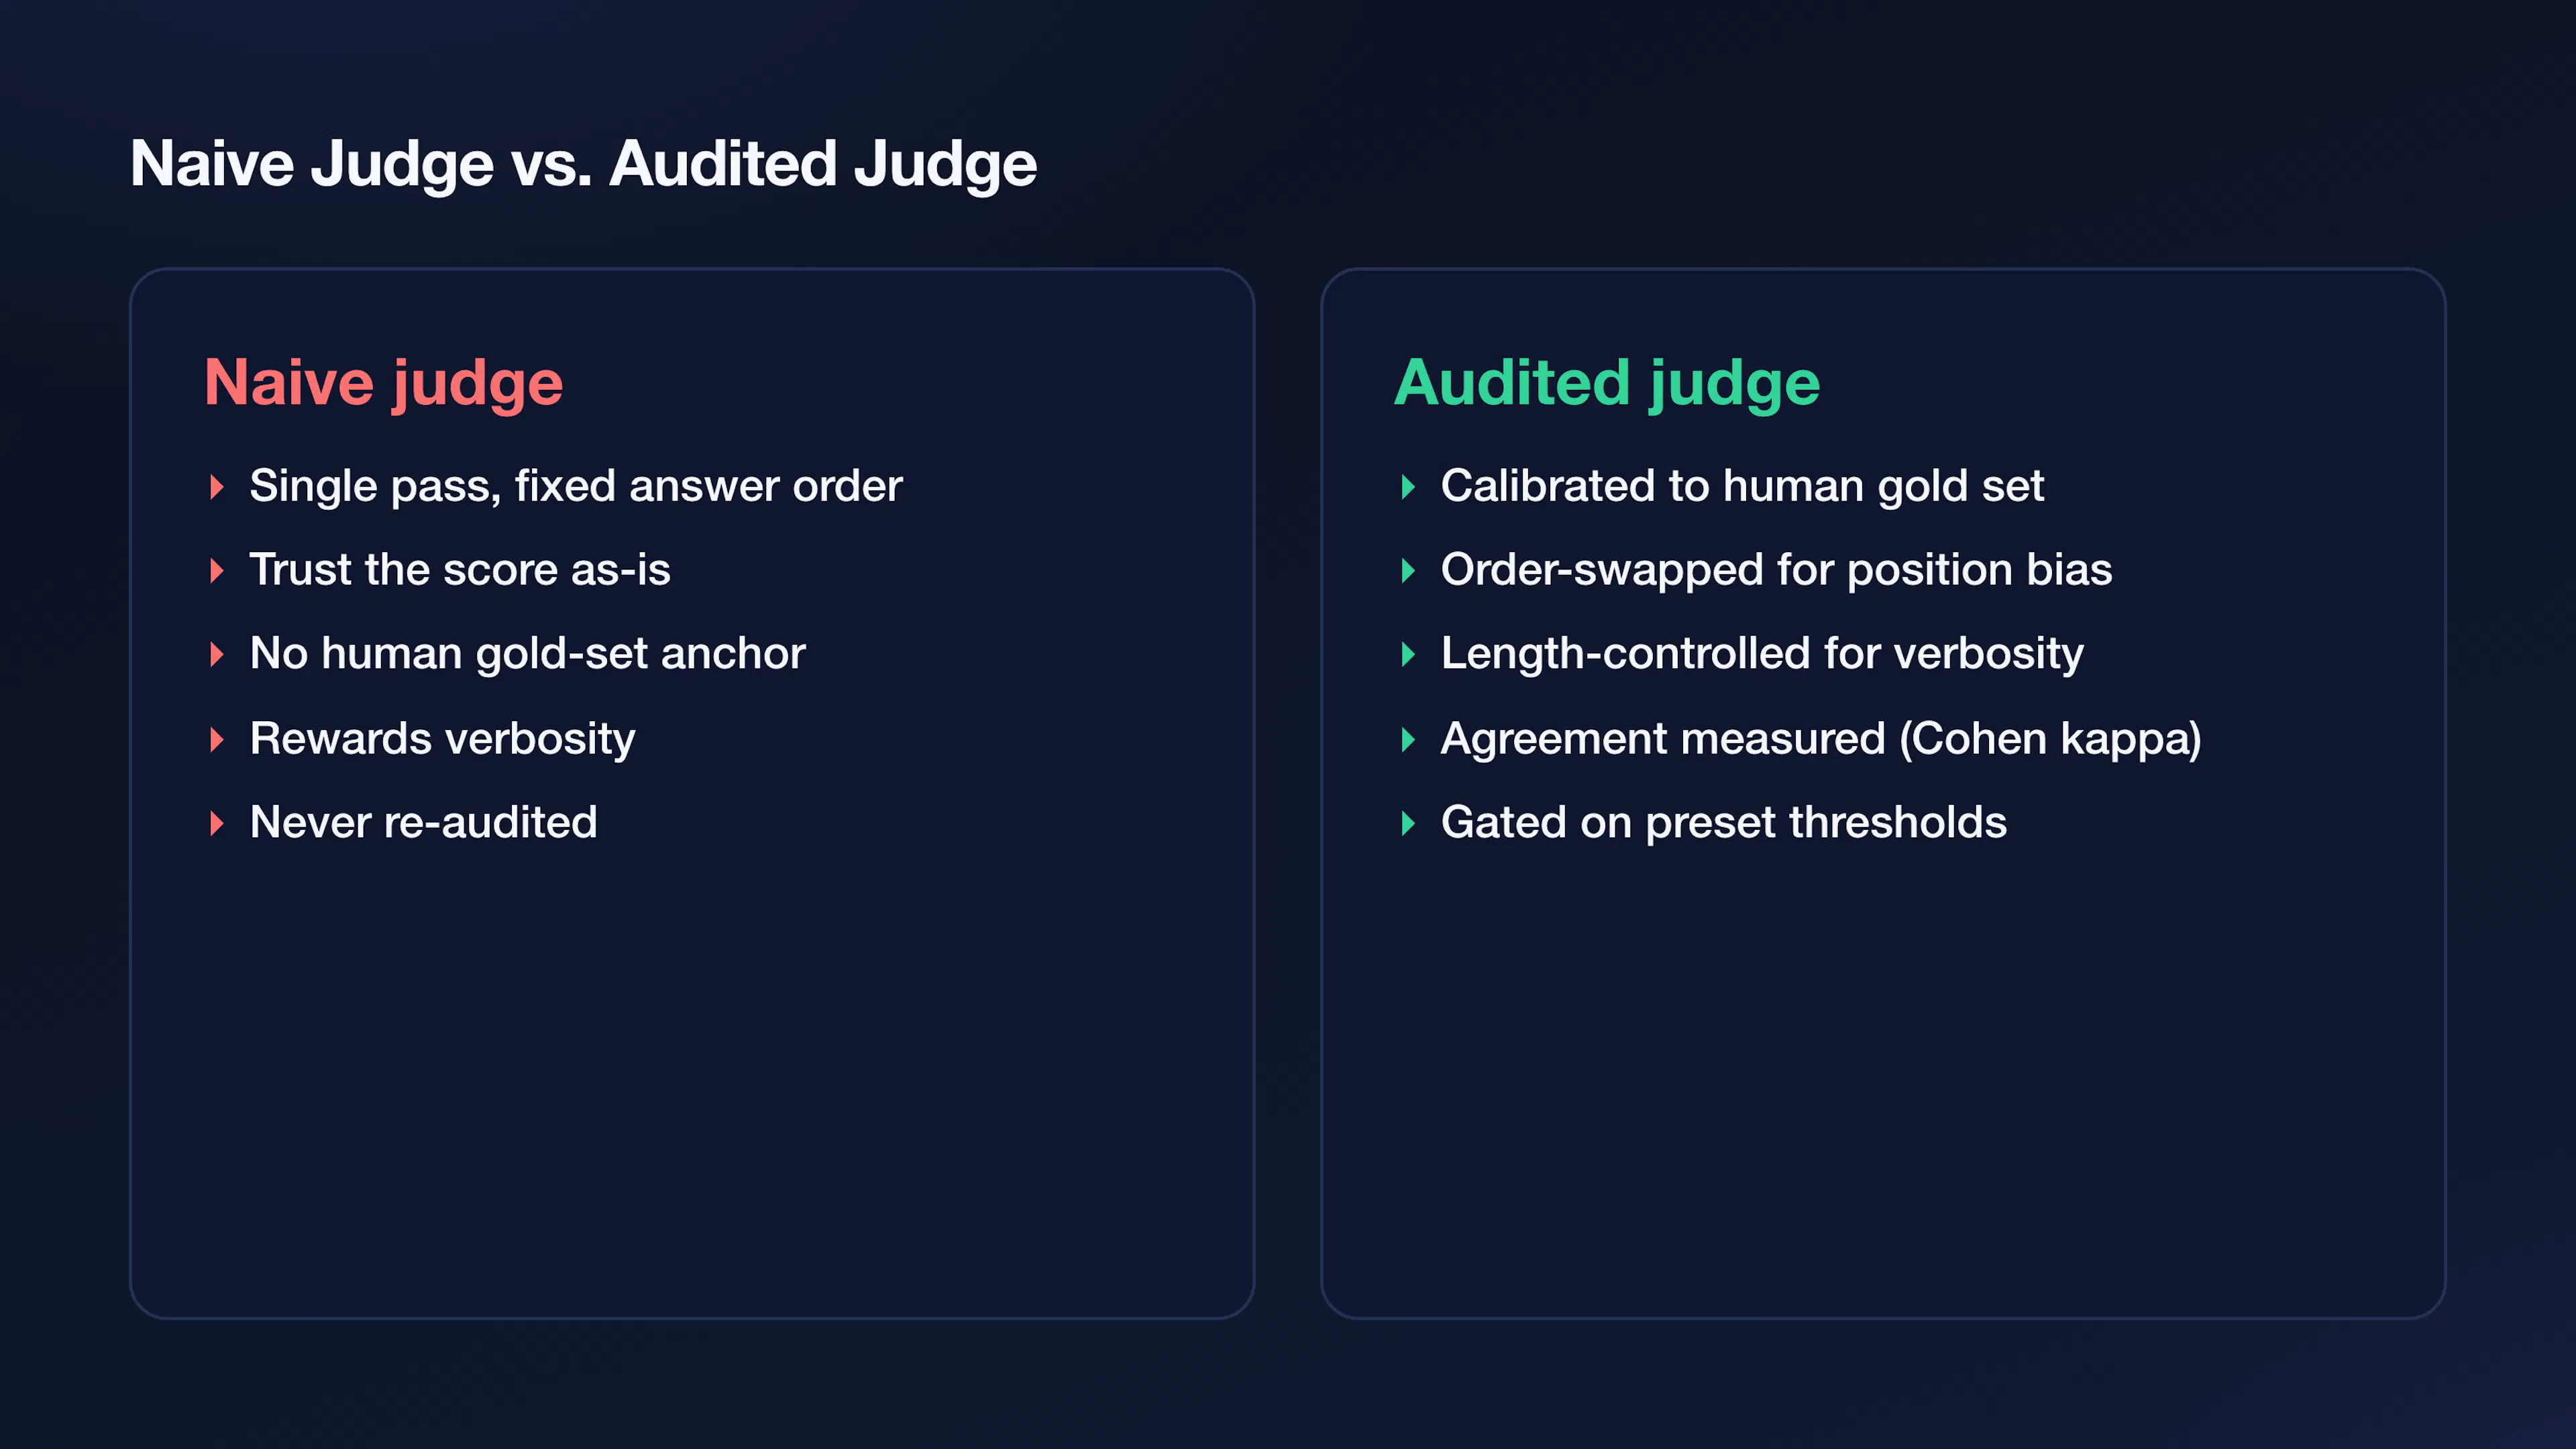This screenshot has width=2576, height=1449.
Task: Click the green arrow beside Gated on preset
Action: coord(1408,824)
